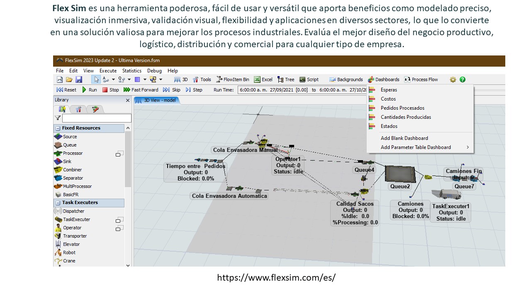Viewport: 531px width, 298px height.
Task: Click the Step button
Action: [x=194, y=90]
